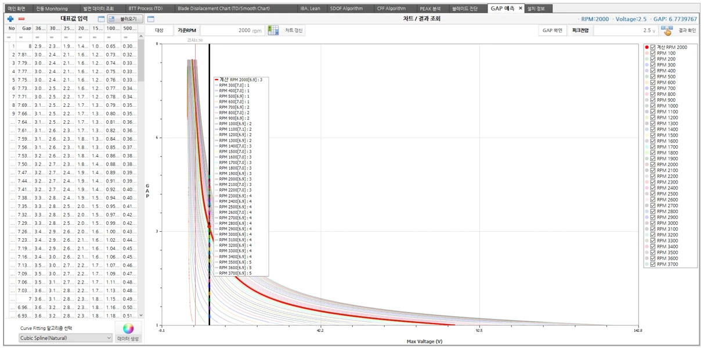Click the RPM 1200 legend color marker
This screenshot has height=348, width=704.
pos(647,117)
